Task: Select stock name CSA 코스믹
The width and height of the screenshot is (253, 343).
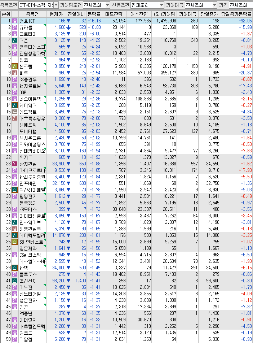Action: (30, 255)
